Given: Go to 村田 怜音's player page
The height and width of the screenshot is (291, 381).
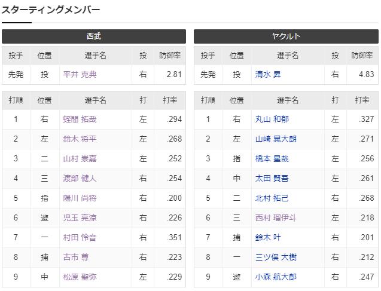Looking at the screenshot, I should (x=80, y=238).
